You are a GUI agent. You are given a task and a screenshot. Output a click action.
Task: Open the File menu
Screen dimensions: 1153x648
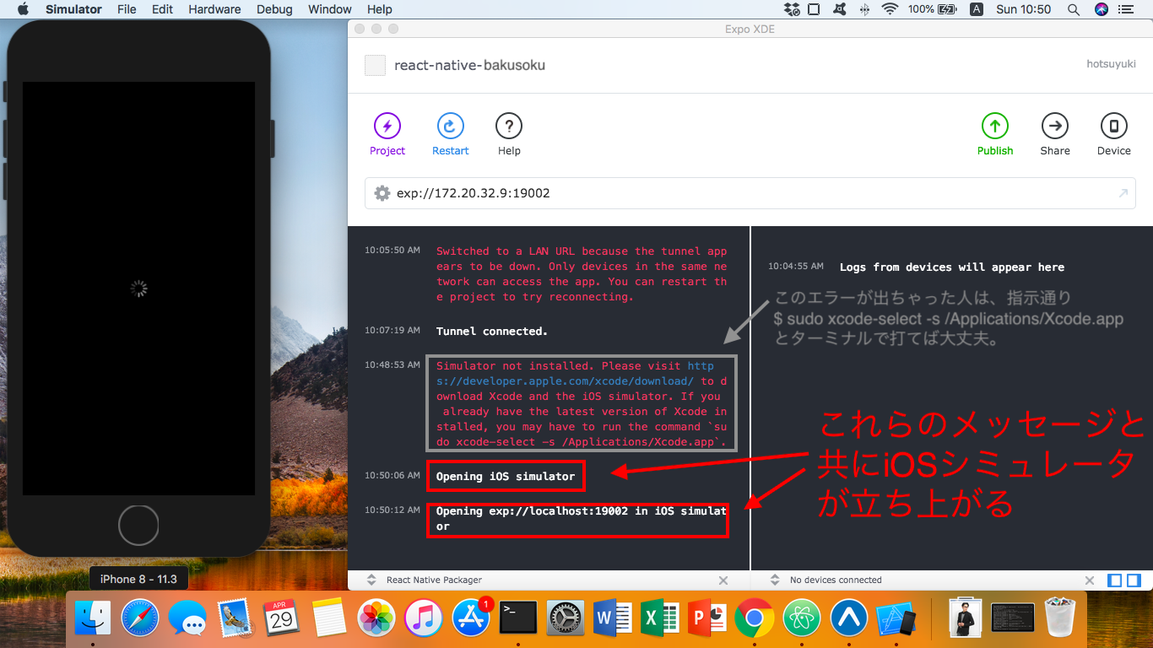[127, 9]
